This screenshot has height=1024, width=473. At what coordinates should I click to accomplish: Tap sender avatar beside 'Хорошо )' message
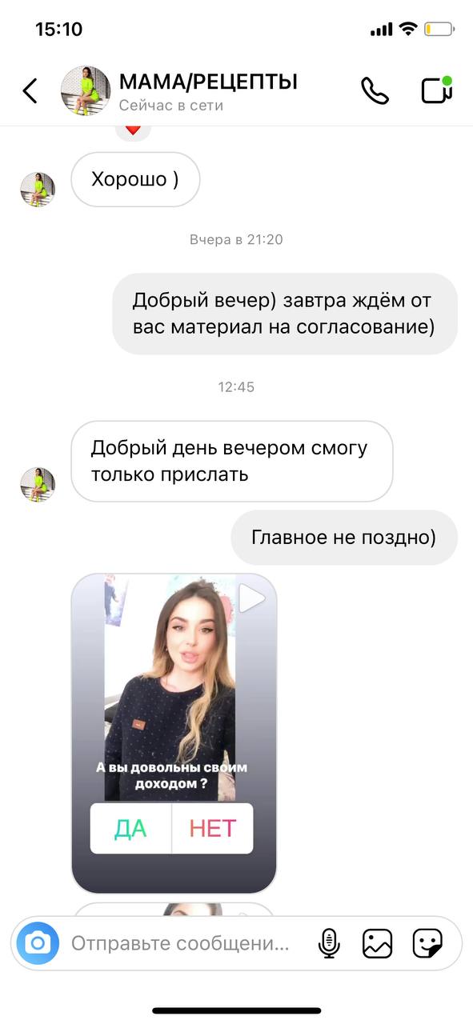(x=38, y=189)
